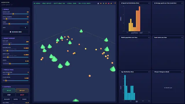
Task: Click the Max Age slider handle
Action: tap(9, 44)
